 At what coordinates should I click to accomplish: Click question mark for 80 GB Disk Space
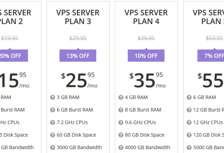tap(121, 135)
